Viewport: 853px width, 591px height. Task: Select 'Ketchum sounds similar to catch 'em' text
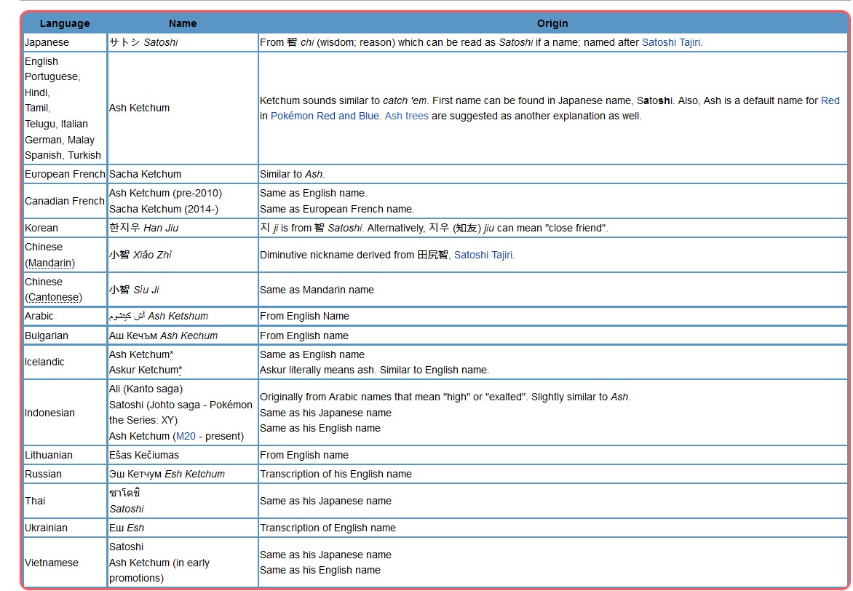tap(344, 100)
